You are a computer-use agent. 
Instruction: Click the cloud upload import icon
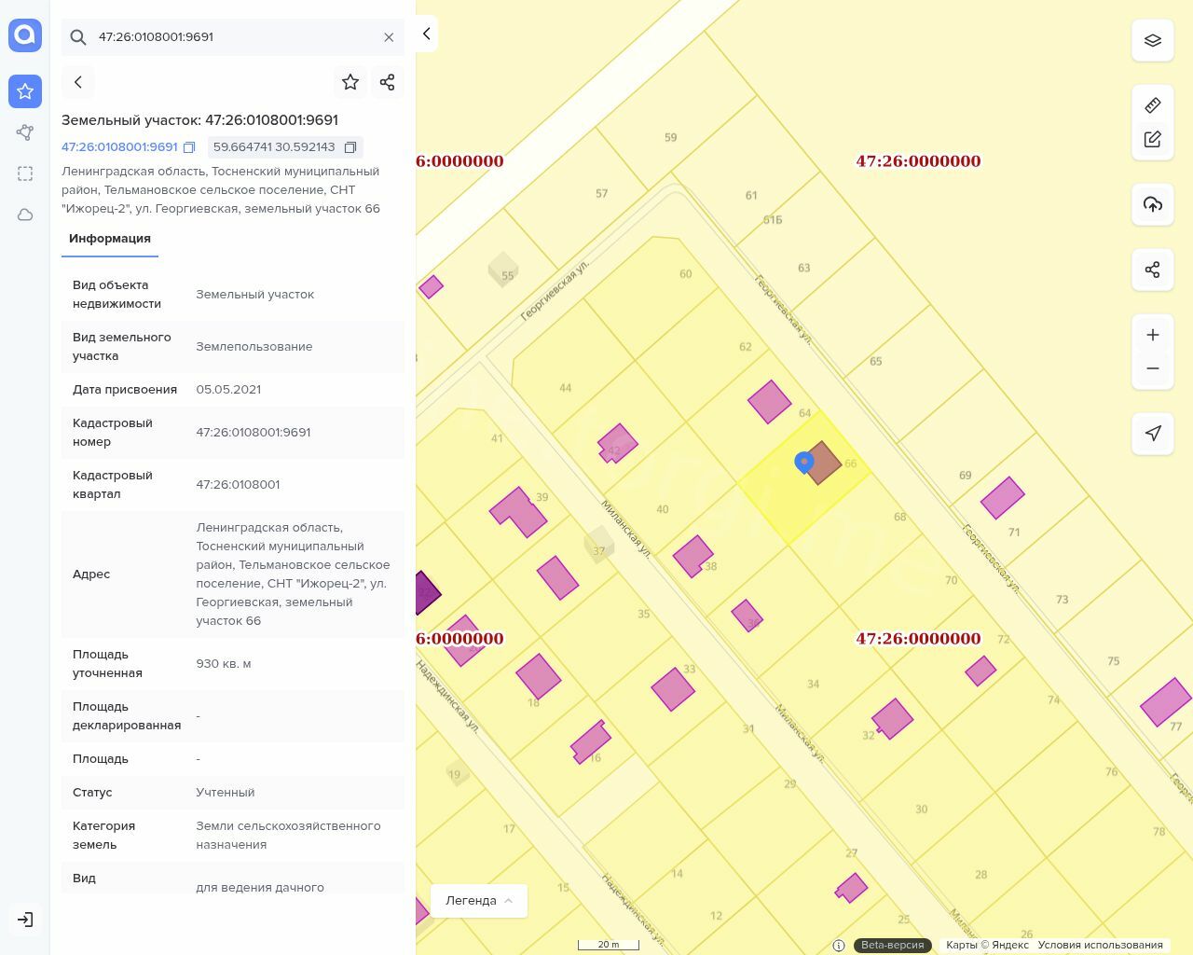pyautogui.click(x=1152, y=204)
